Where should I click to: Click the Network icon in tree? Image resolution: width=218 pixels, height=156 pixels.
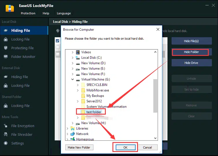tap(73, 134)
